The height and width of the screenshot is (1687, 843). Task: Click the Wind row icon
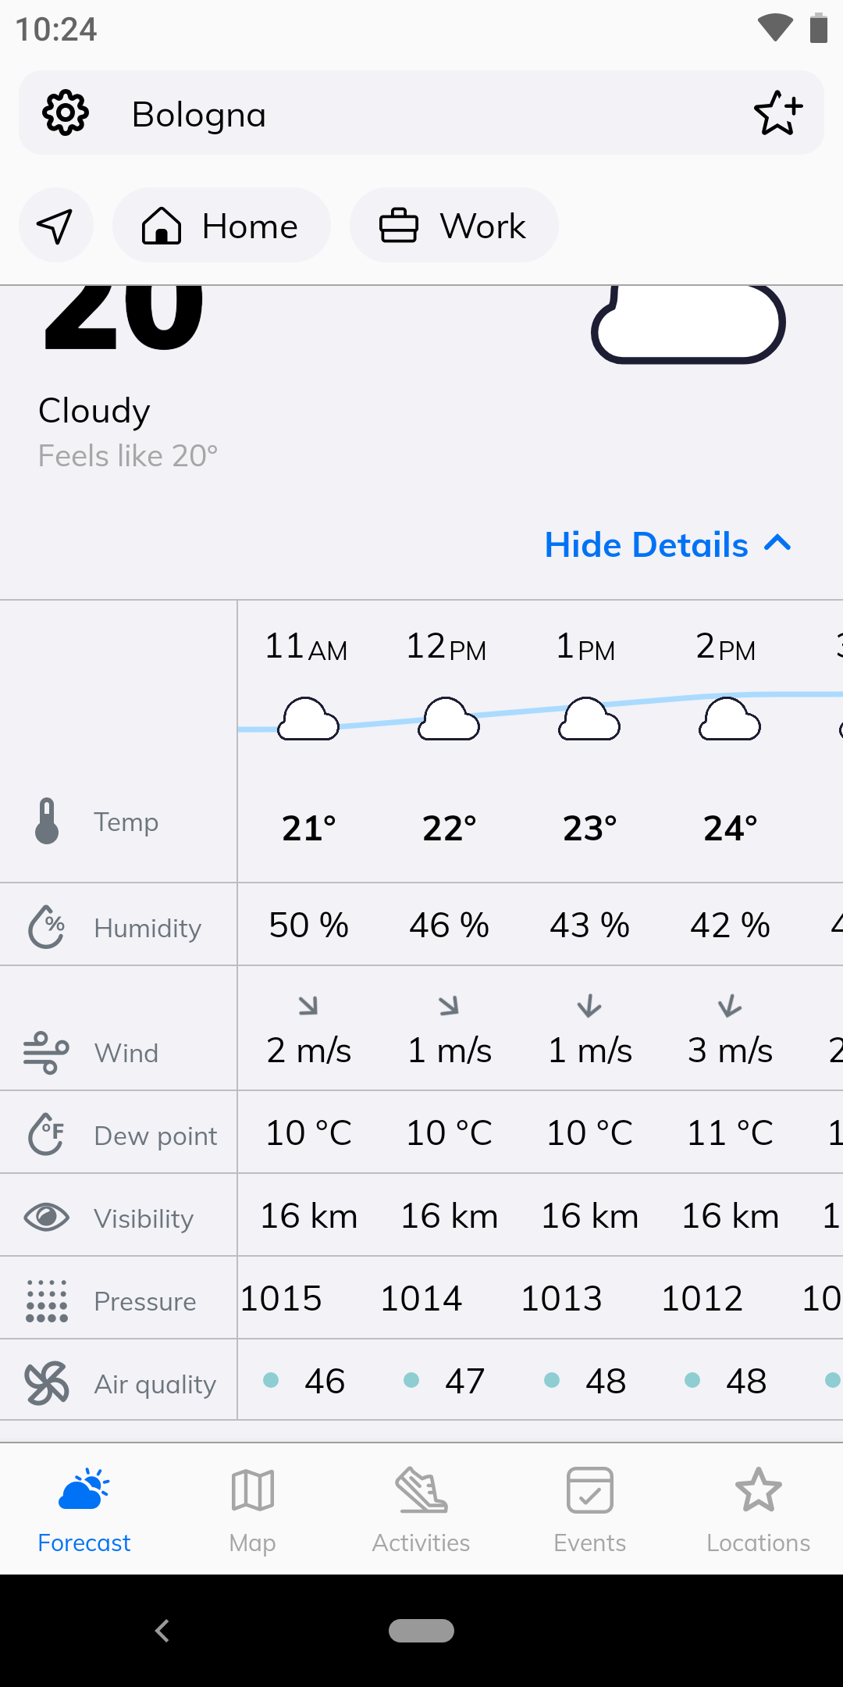click(x=46, y=1052)
